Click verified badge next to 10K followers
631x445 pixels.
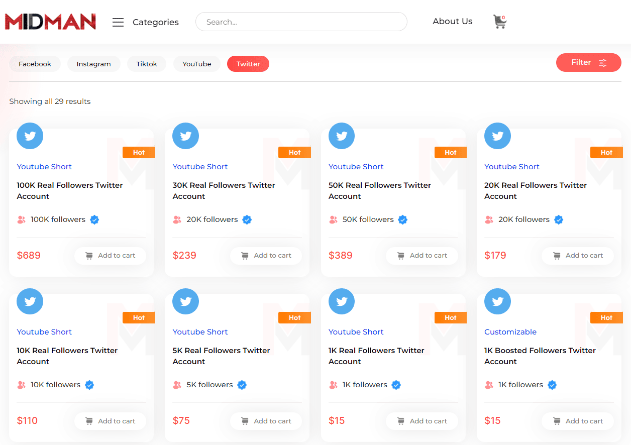pyautogui.click(x=89, y=385)
